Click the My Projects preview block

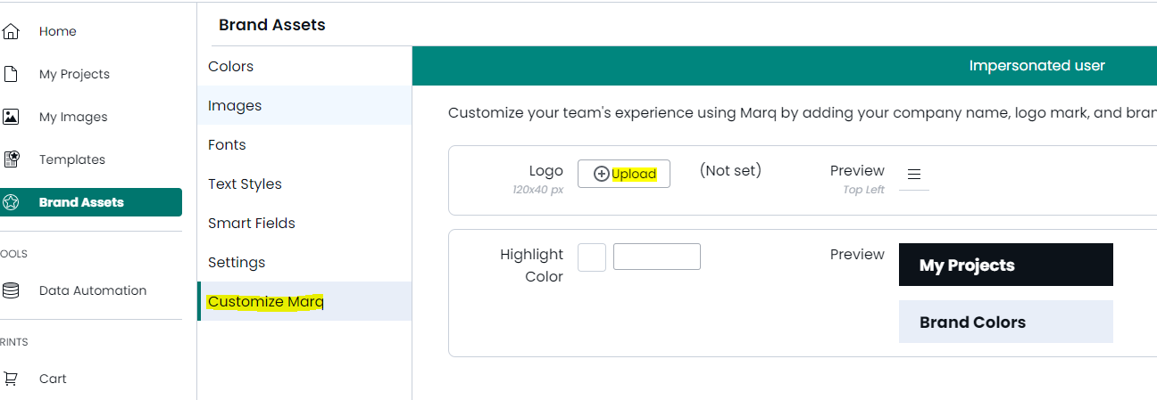(1005, 265)
